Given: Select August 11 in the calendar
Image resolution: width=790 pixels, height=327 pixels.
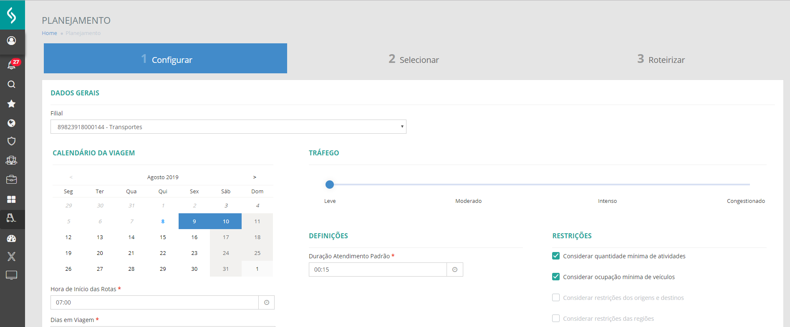Looking at the screenshot, I should pyautogui.click(x=257, y=221).
